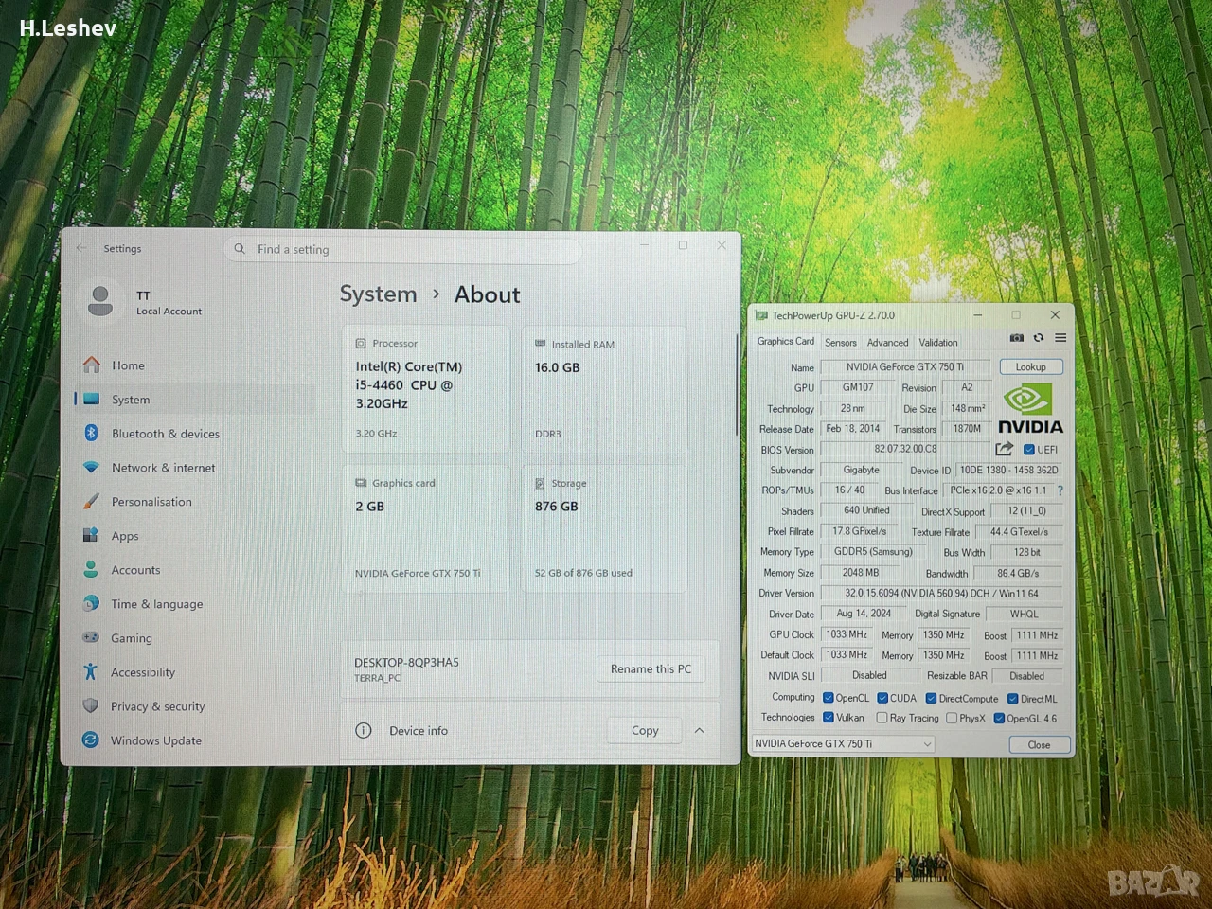Click the Find a setting search box
The width and height of the screenshot is (1212, 909).
tap(402, 249)
